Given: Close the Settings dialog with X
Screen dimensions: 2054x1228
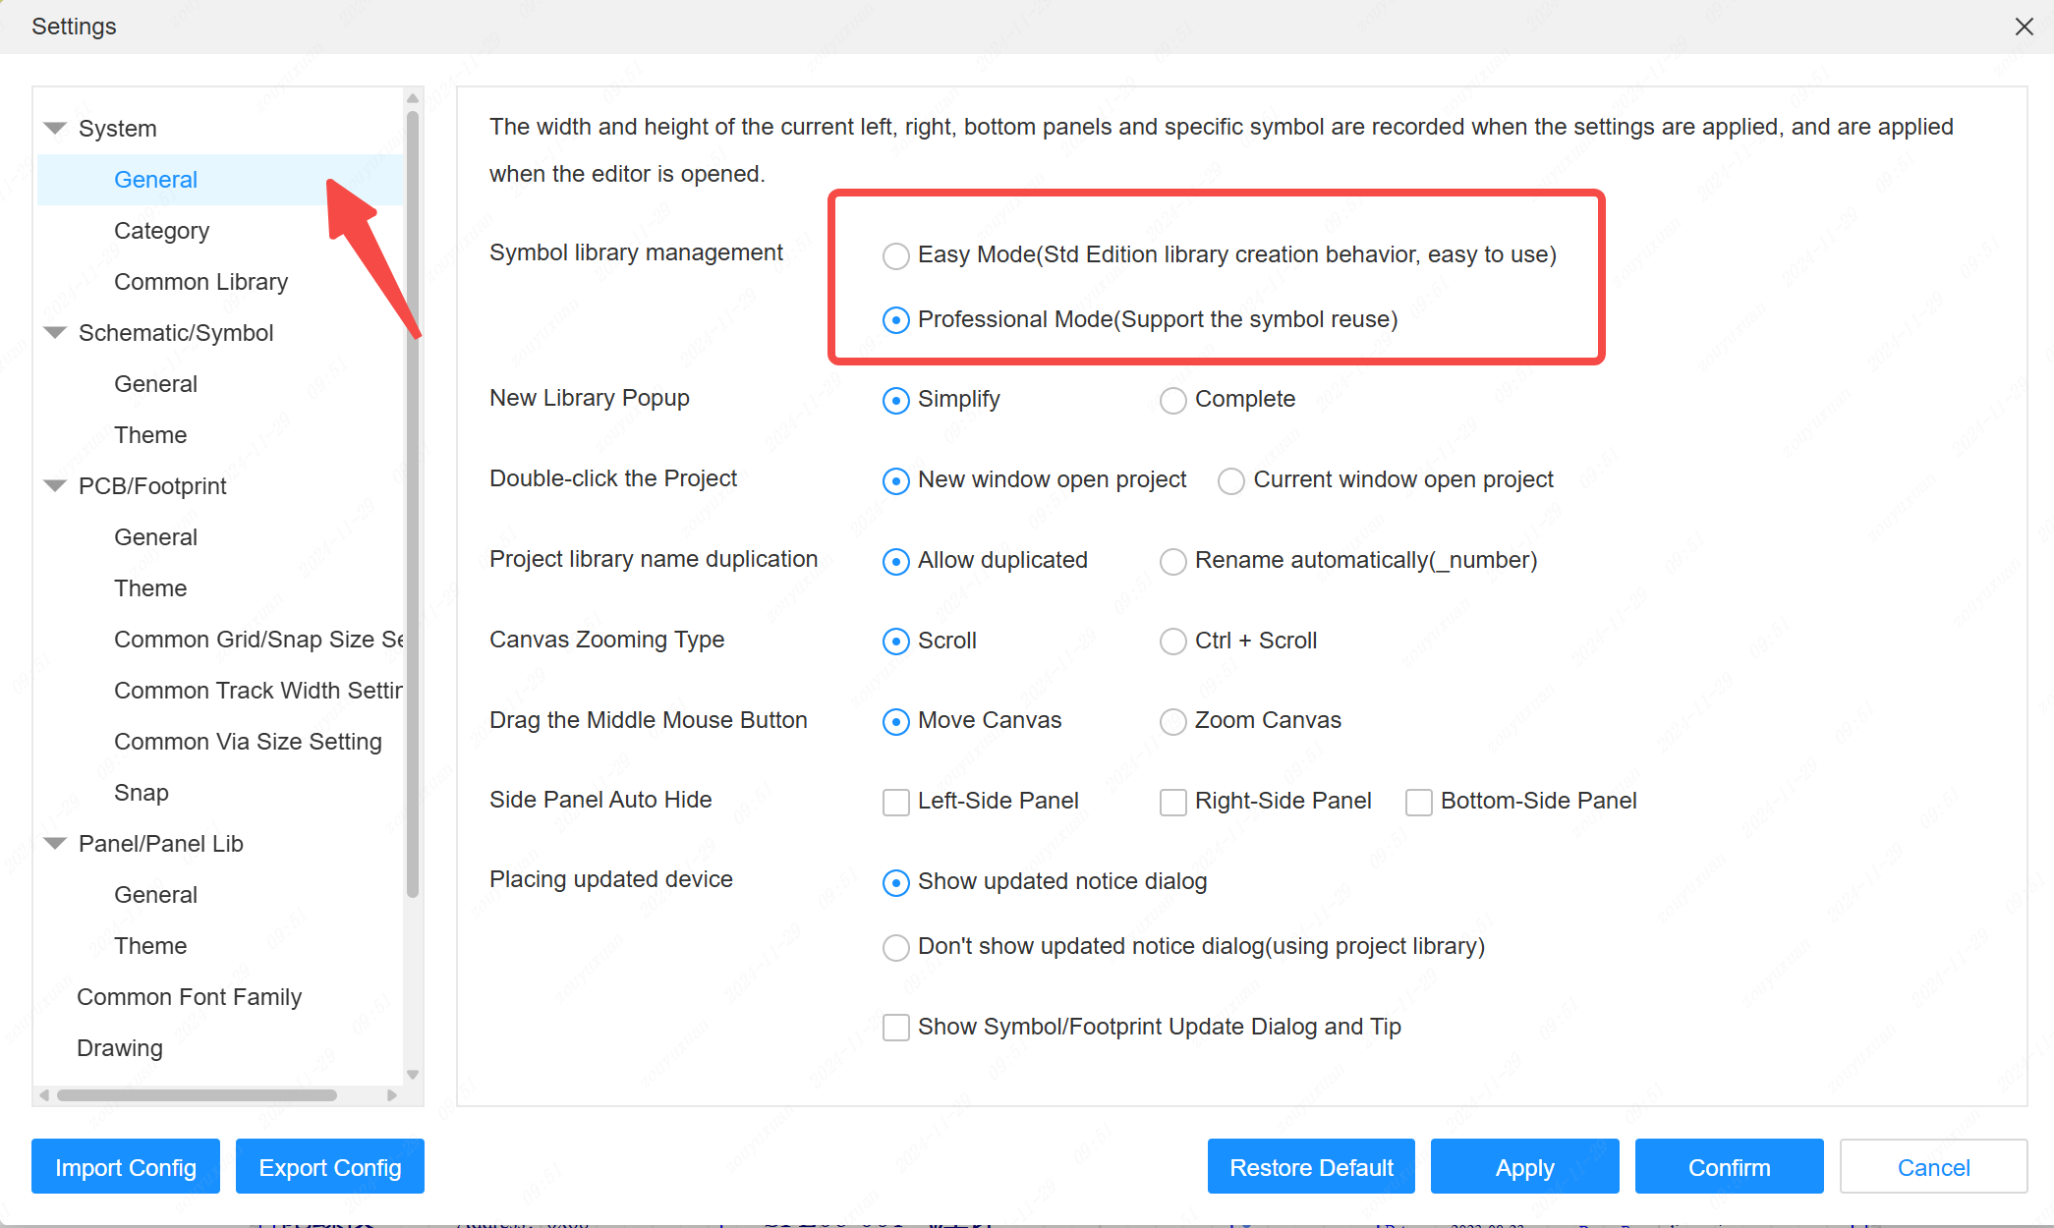Looking at the screenshot, I should tap(2024, 27).
